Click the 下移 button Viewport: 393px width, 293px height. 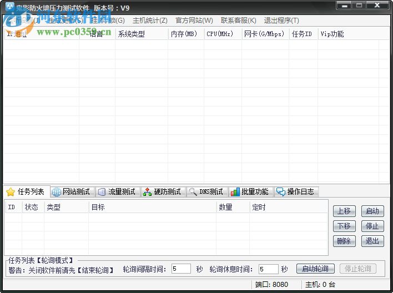tap(344, 226)
